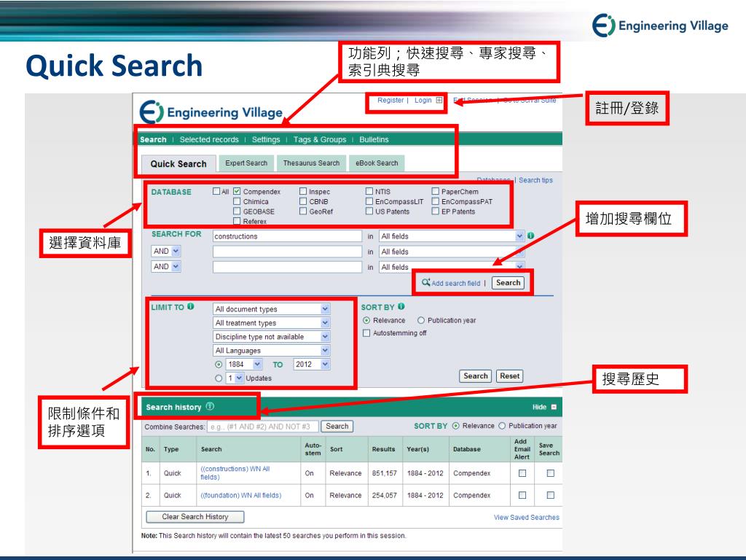746x560 pixels.
Task: Open the Bulletins menu item
Action: point(374,139)
